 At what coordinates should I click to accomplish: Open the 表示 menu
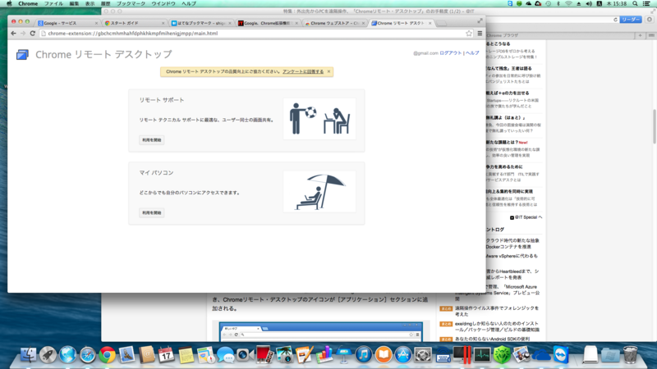90,3
